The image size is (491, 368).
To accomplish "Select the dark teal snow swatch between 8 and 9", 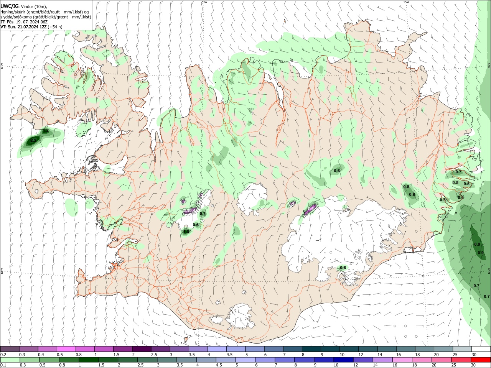I will coord(311,349).
